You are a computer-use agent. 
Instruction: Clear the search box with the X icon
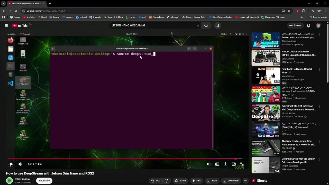(198, 25)
